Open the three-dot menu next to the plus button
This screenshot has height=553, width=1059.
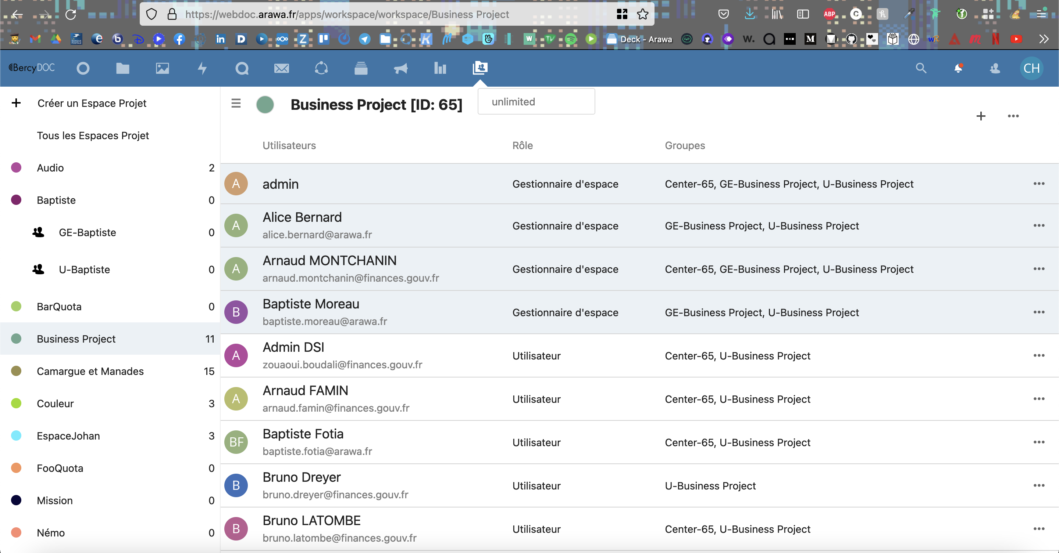1013,116
